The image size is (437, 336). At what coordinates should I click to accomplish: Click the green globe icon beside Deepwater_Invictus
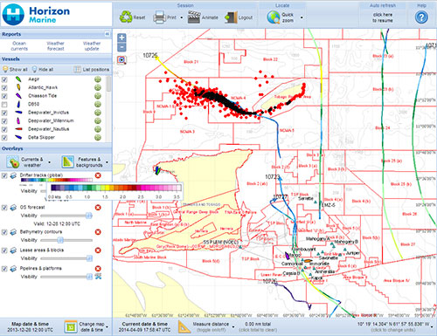(98, 113)
